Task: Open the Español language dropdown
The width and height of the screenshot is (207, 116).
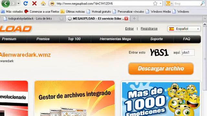Action: pyautogui.click(x=184, y=29)
